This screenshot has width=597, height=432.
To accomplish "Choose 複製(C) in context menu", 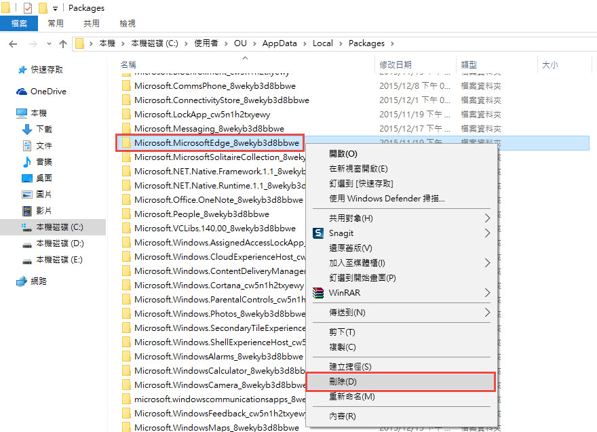I will click(402, 347).
